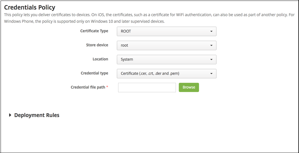
Task: Open the Certificate Type dropdown showing ROOT
Action: pos(166,31)
